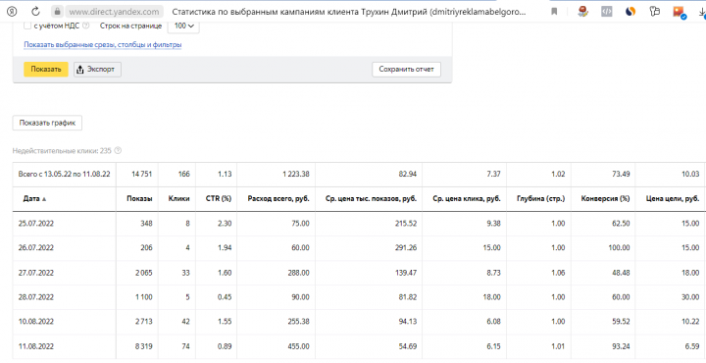Click the Экспорт button
Image resolution: width=706 pixels, height=363 pixels.
[x=97, y=70]
